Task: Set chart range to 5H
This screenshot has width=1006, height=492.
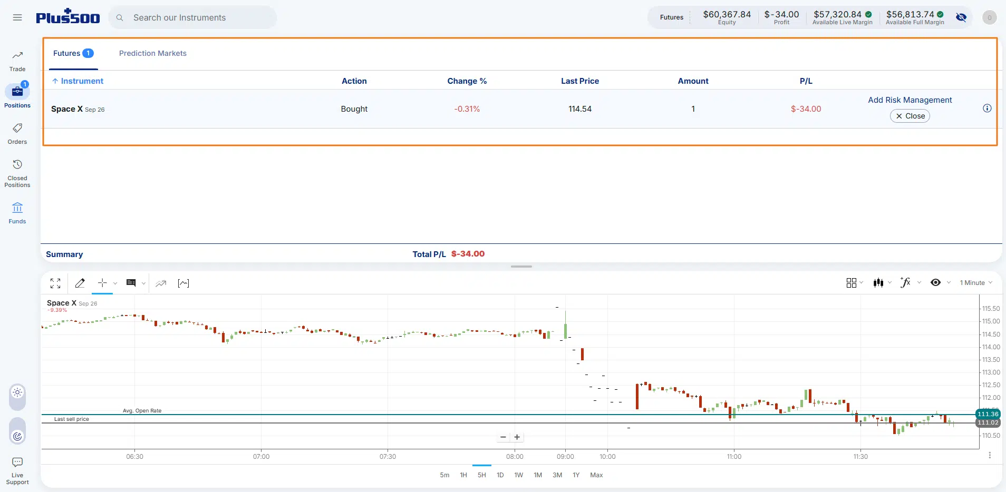Action: coord(482,475)
